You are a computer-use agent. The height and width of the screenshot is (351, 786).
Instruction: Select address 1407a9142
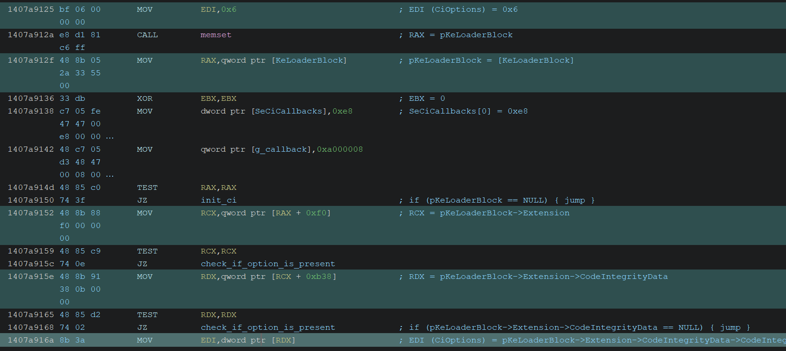pos(31,149)
